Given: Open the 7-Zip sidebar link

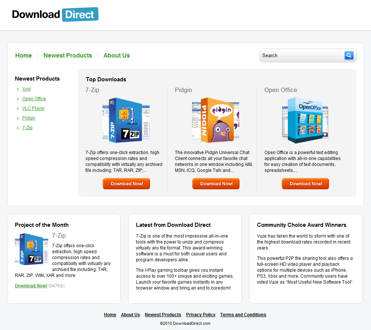Looking at the screenshot, I should pyautogui.click(x=27, y=128).
